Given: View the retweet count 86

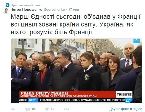Looking at the screenshot, I should [x=34, y=109].
